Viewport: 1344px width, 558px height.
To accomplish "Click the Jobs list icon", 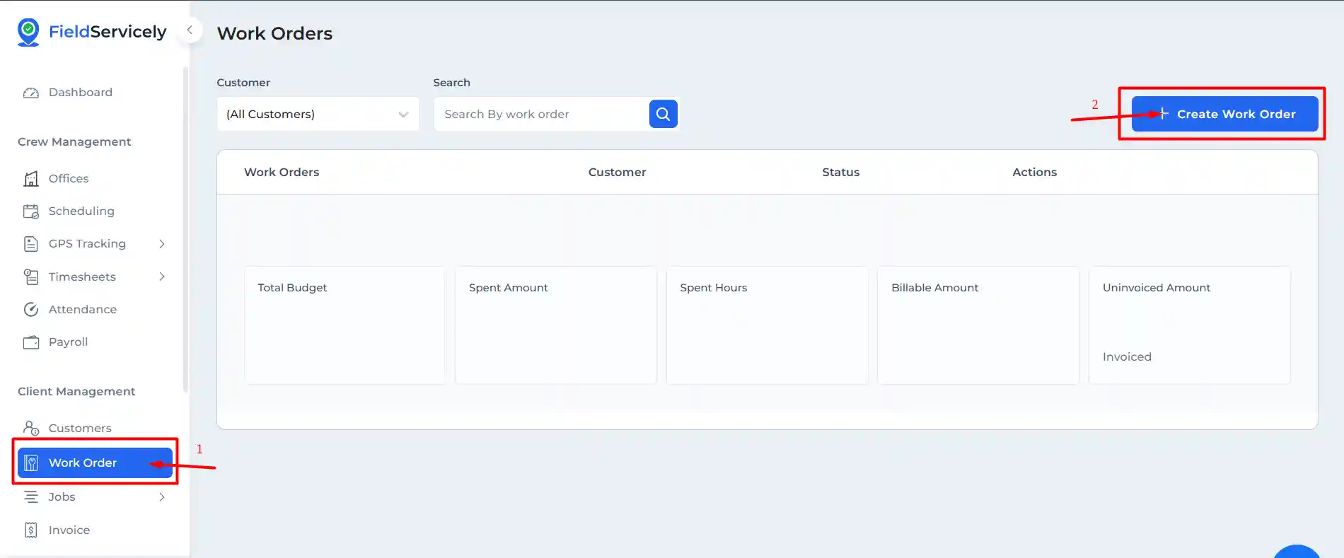I will (x=31, y=497).
